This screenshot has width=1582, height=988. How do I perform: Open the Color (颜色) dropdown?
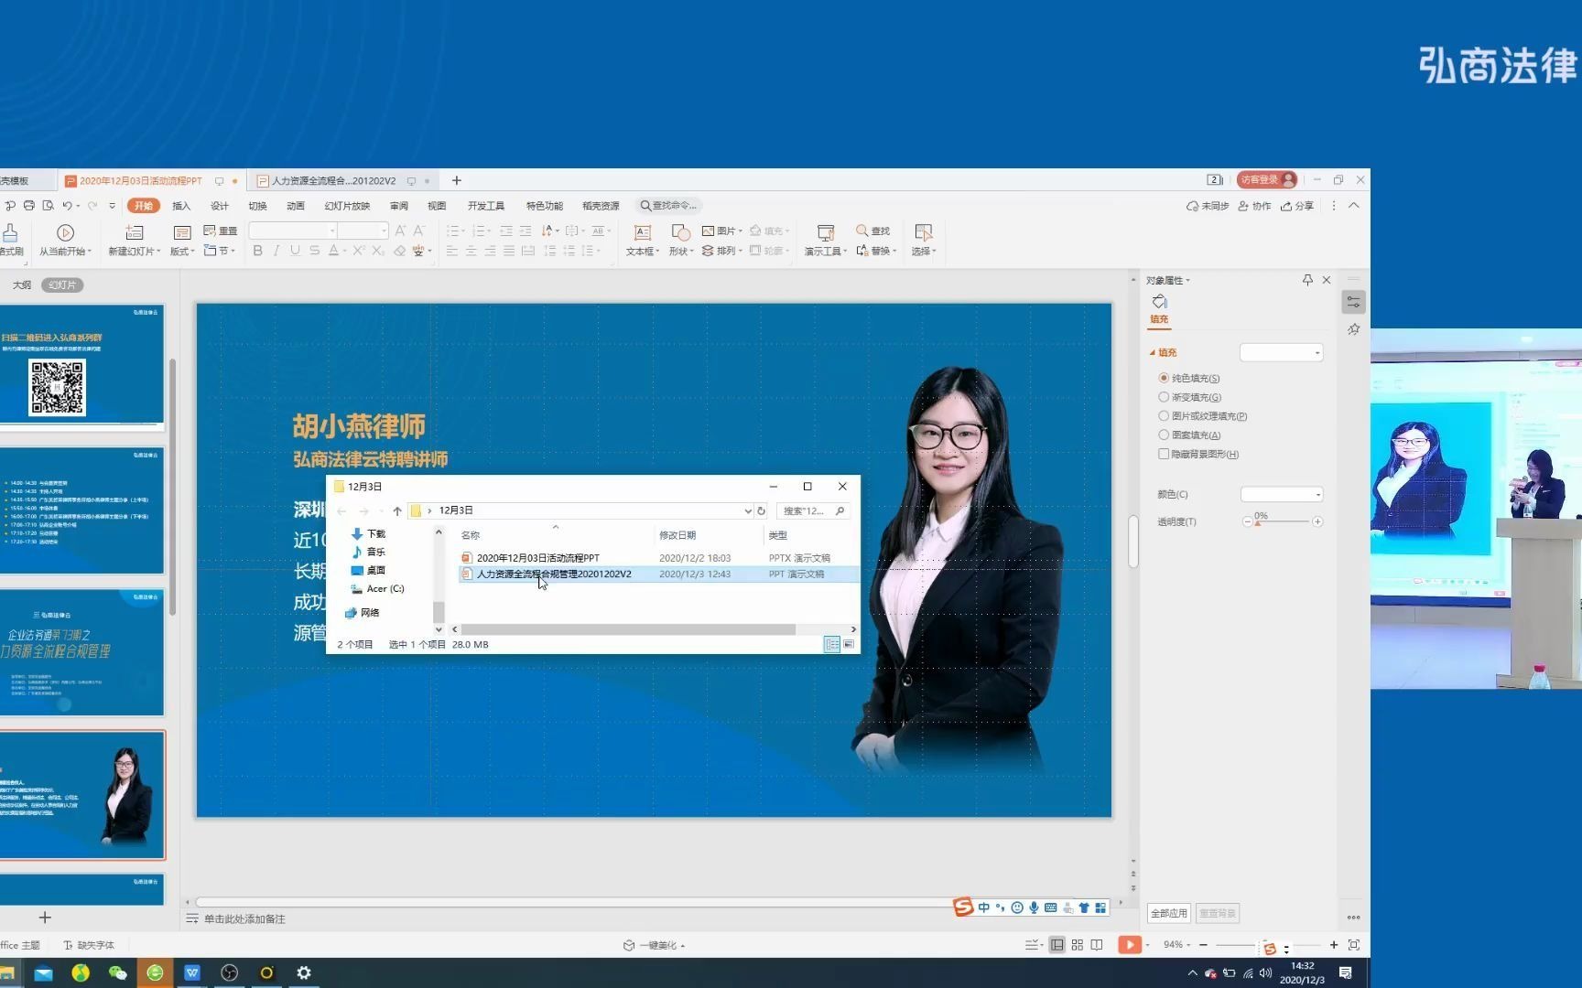click(1282, 494)
